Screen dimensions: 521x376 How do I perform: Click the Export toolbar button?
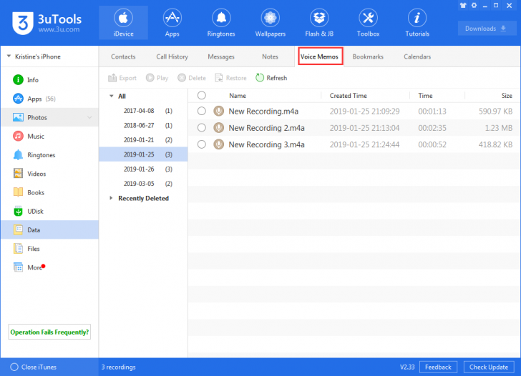[122, 78]
